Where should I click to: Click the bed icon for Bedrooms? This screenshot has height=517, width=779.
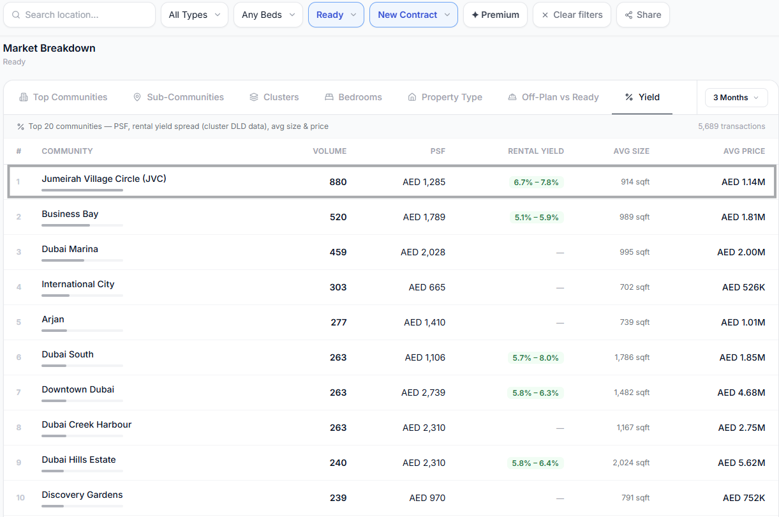click(329, 97)
